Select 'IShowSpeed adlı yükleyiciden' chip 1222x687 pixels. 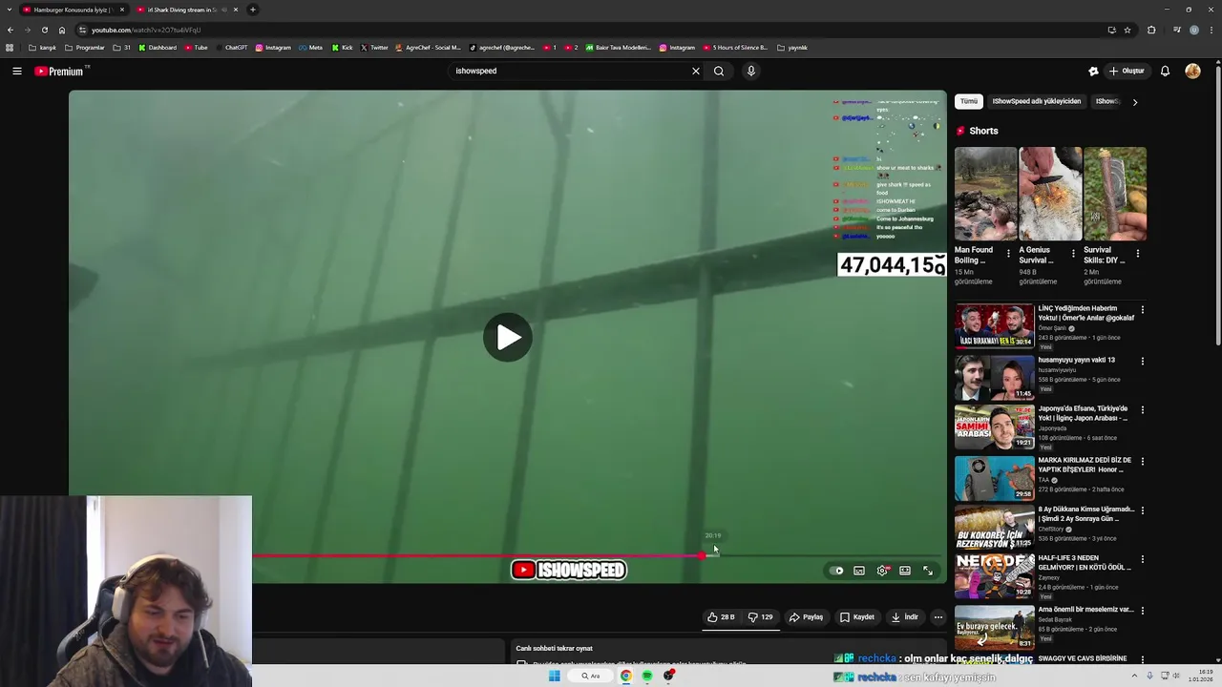tap(1037, 101)
